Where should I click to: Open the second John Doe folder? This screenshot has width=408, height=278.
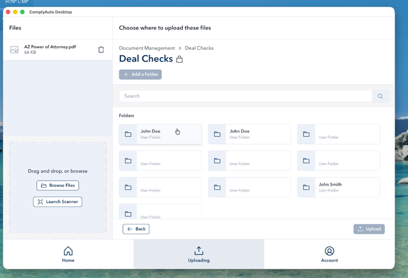(x=249, y=134)
